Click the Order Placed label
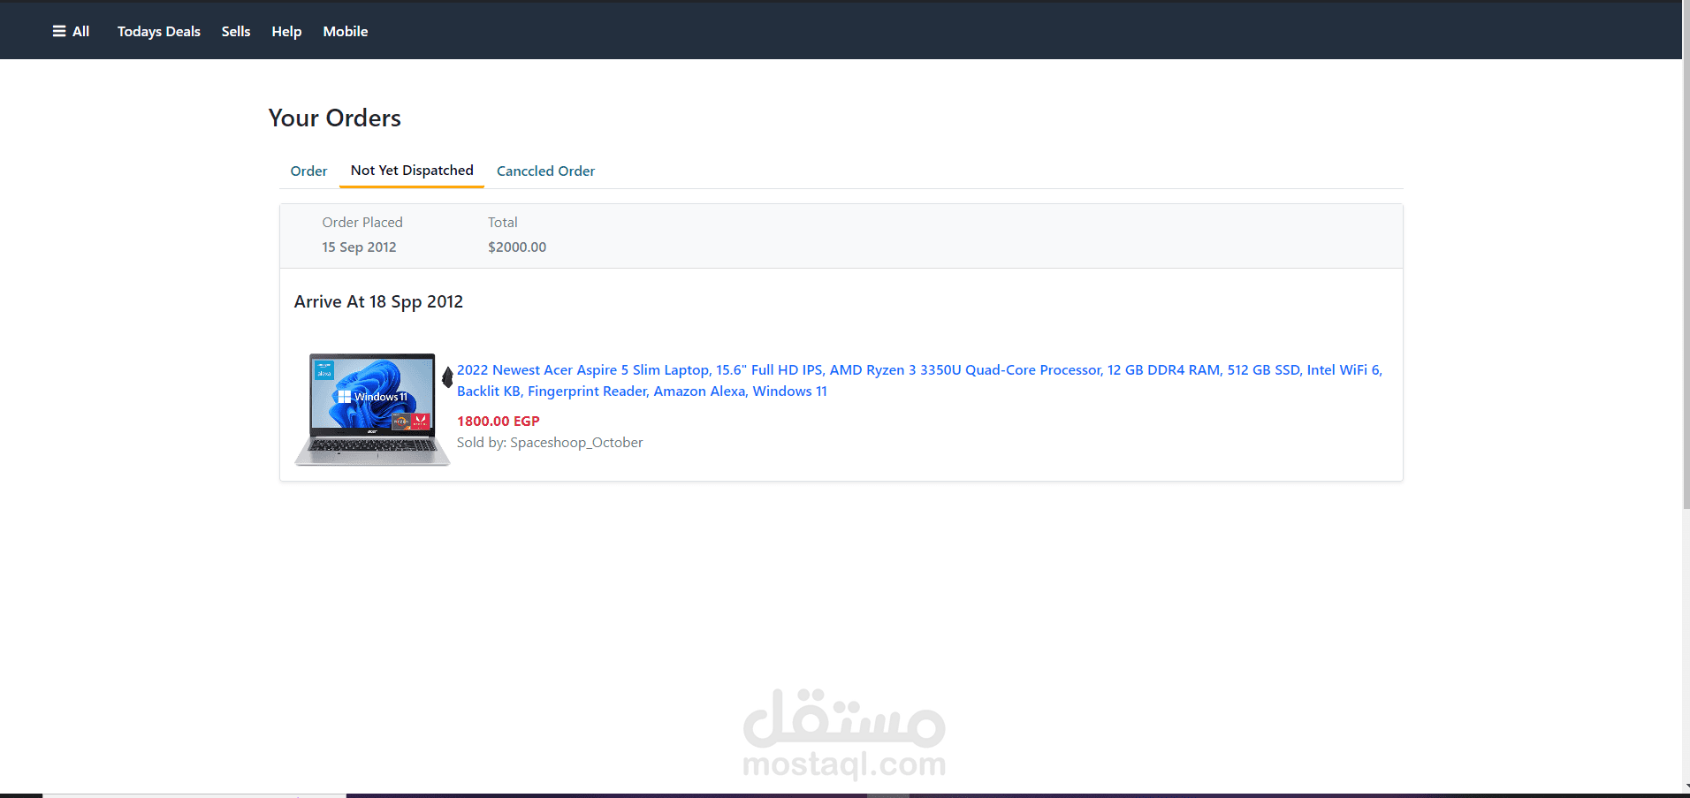The width and height of the screenshot is (1690, 798). [362, 223]
